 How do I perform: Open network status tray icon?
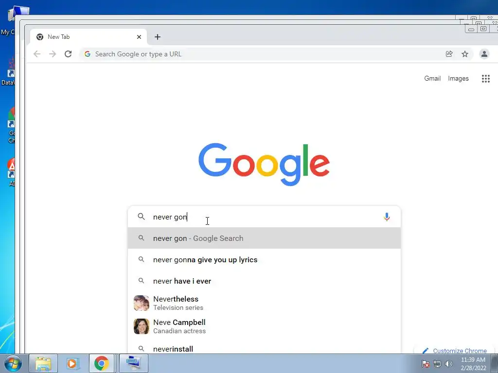[x=437, y=364]
